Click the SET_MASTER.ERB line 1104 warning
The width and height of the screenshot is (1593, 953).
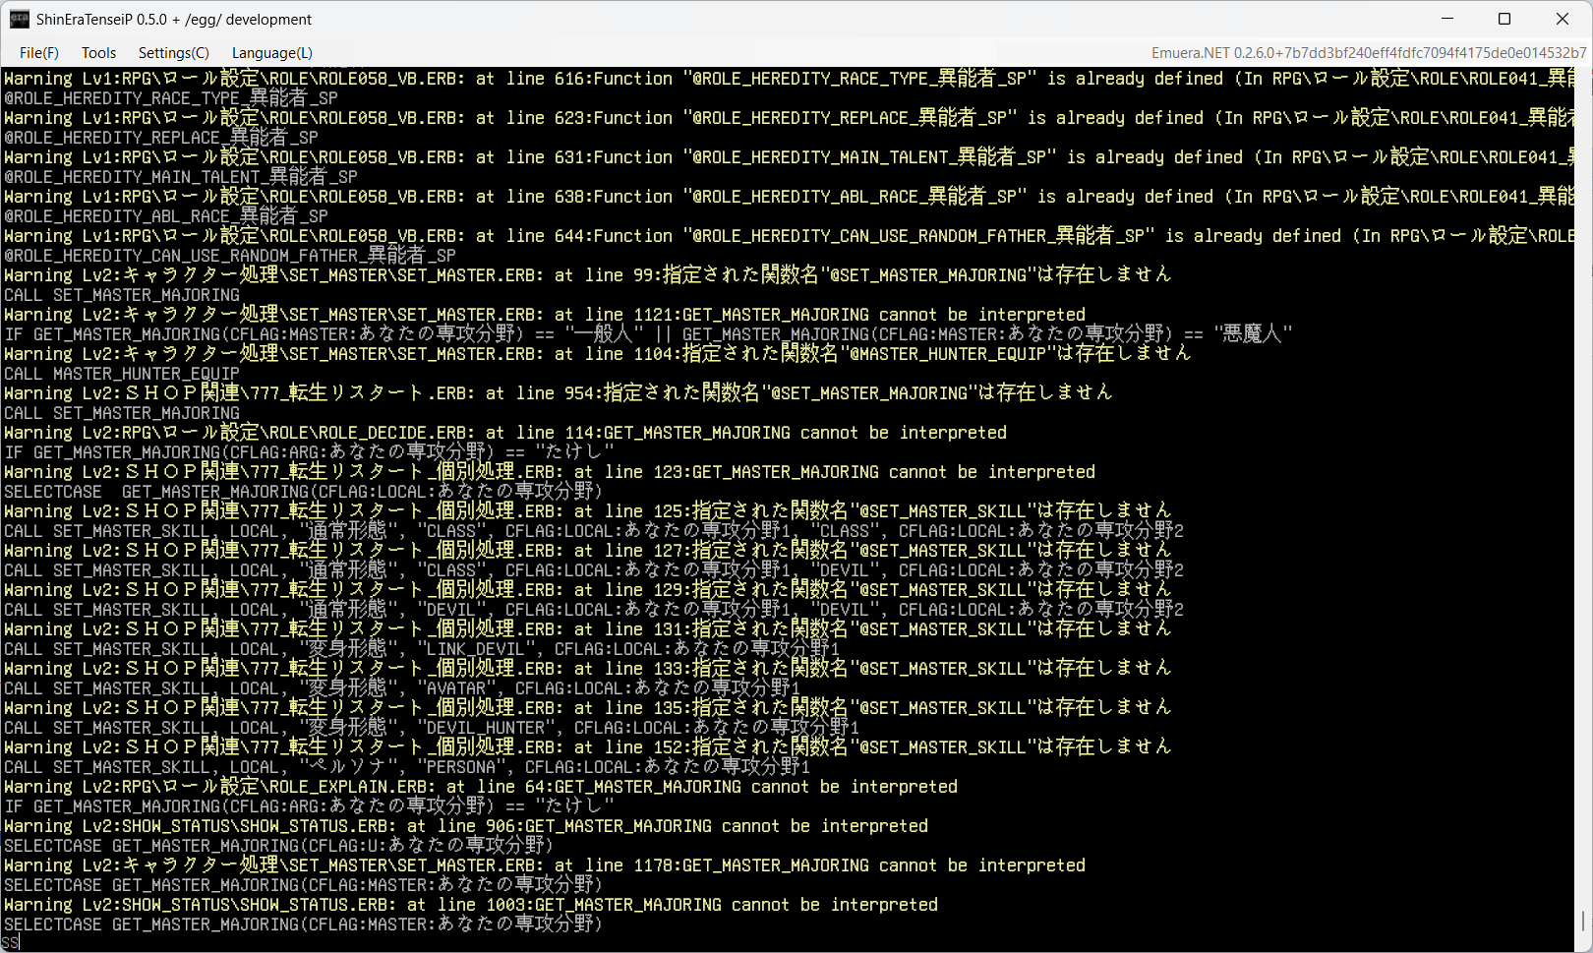click(x=597, y=354)
